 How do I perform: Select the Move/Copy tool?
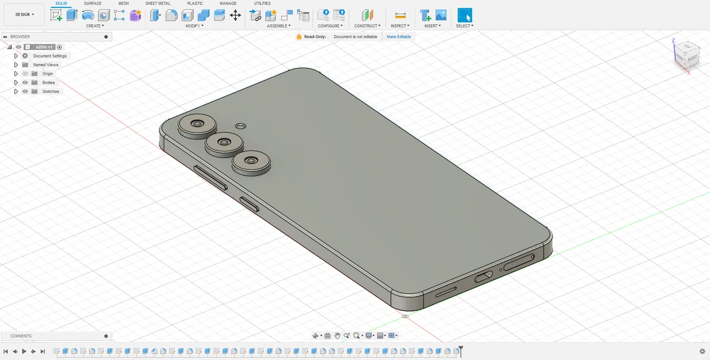(235, 16)
